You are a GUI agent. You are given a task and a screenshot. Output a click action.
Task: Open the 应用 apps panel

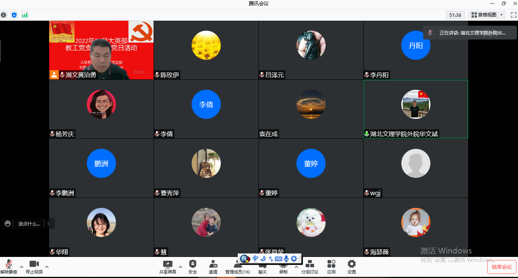pyautogui.click(x=331, y=266)
